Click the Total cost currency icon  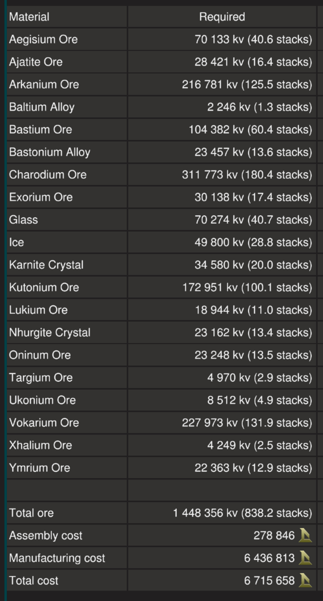coord(306,581)
